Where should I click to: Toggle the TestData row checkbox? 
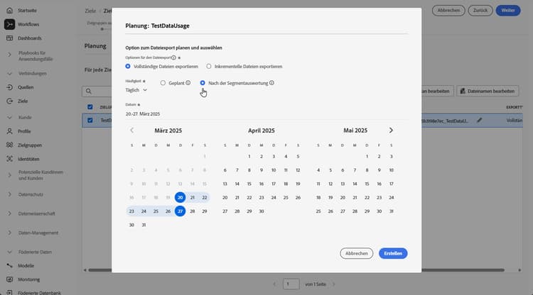[90, 120]
